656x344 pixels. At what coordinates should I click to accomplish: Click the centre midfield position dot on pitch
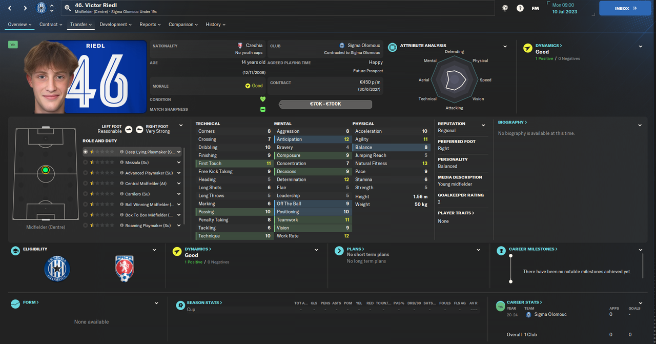pyautogui.click(x=46, y=170)
